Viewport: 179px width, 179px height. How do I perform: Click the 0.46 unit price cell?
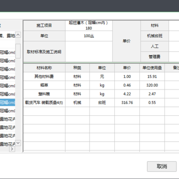[127, 86]
